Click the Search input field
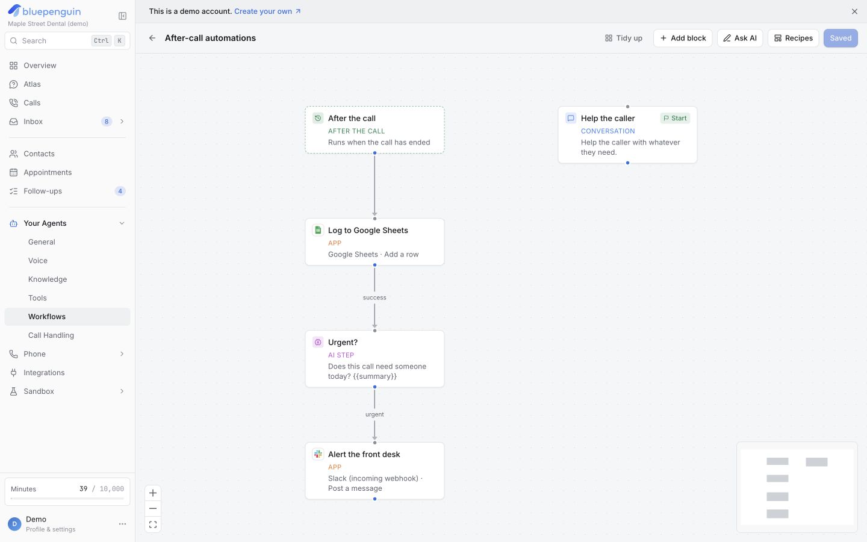 (67, 41)
